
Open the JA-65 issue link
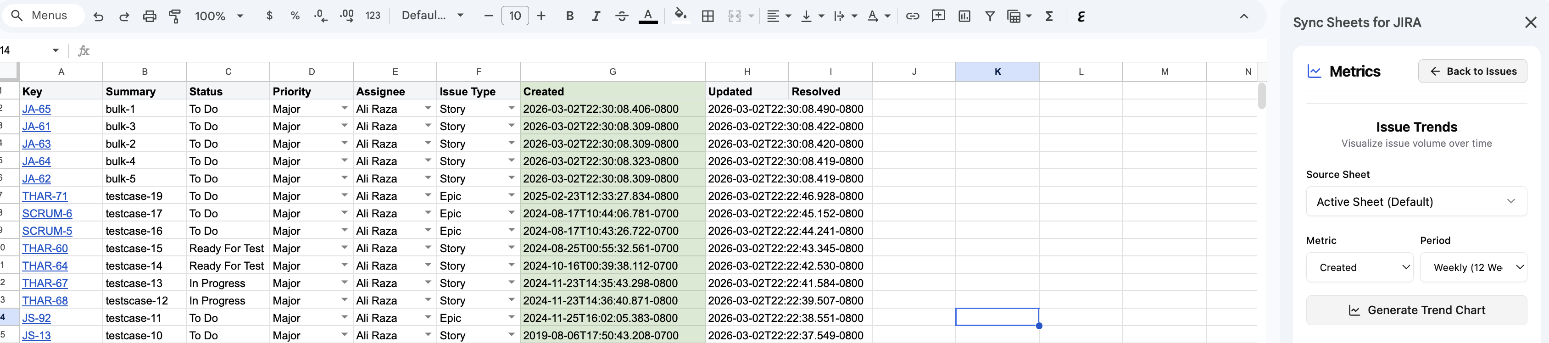(x=36, y=109)
